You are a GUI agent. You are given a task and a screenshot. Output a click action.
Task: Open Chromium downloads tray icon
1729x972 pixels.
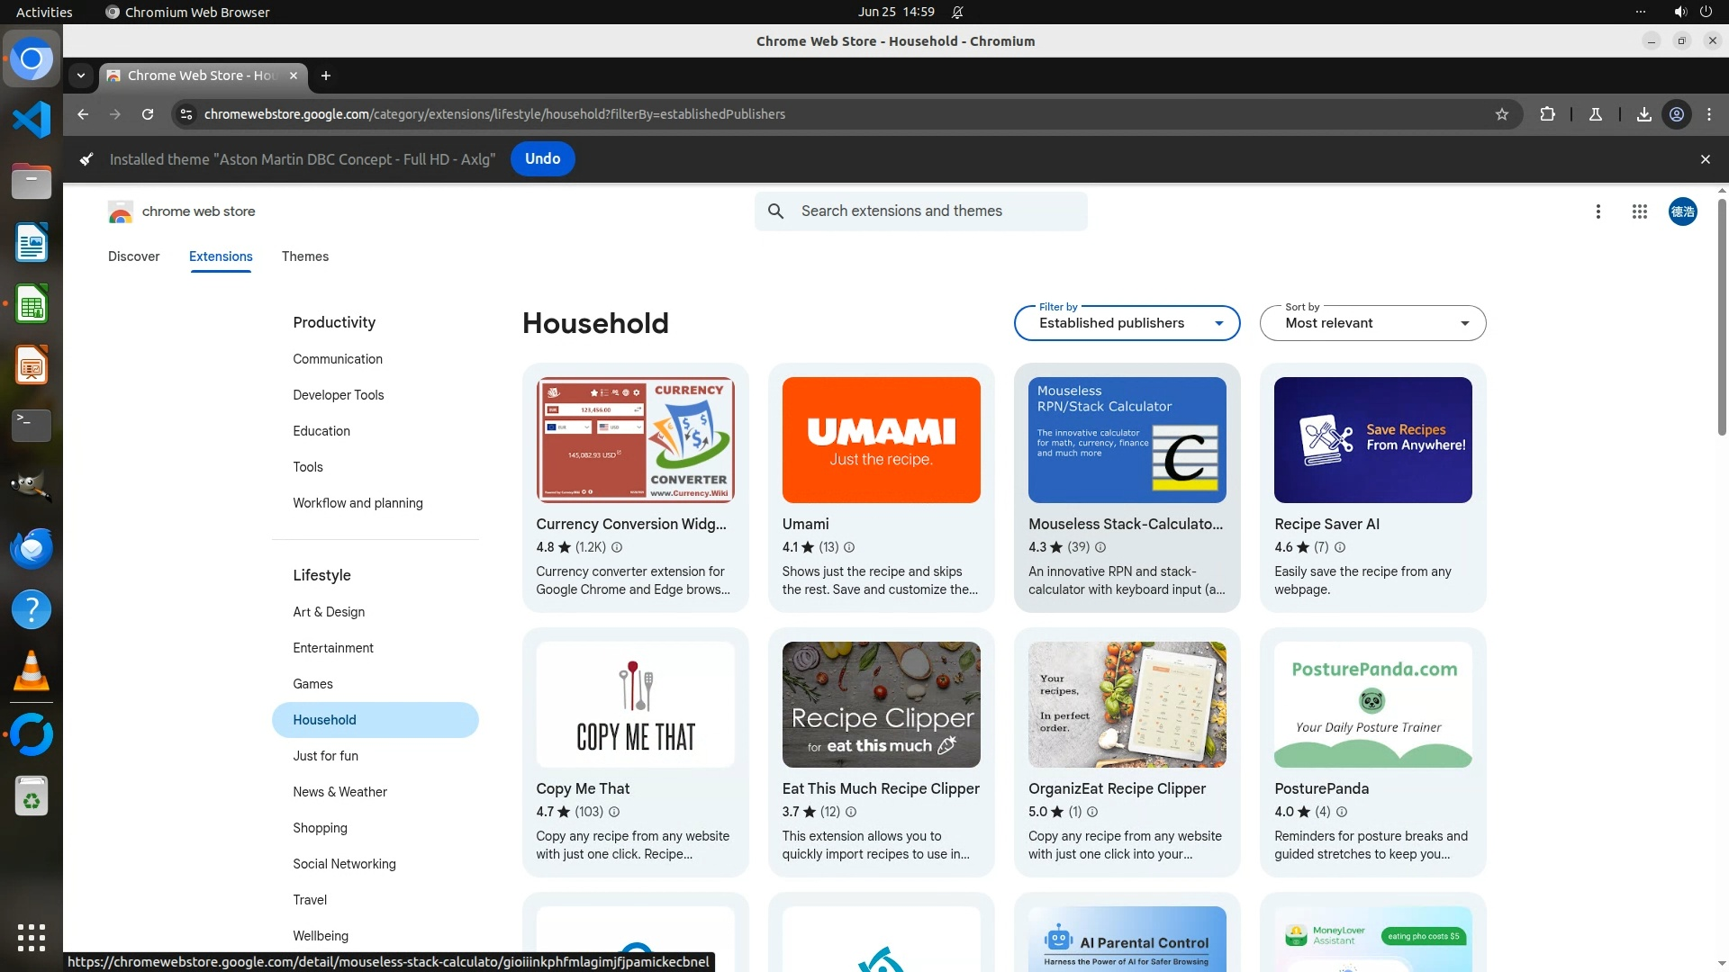pyautogui.click(x=1643, y=114)
